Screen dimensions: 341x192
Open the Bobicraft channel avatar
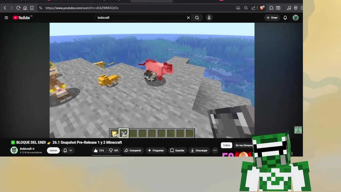[x=14, y=150]
